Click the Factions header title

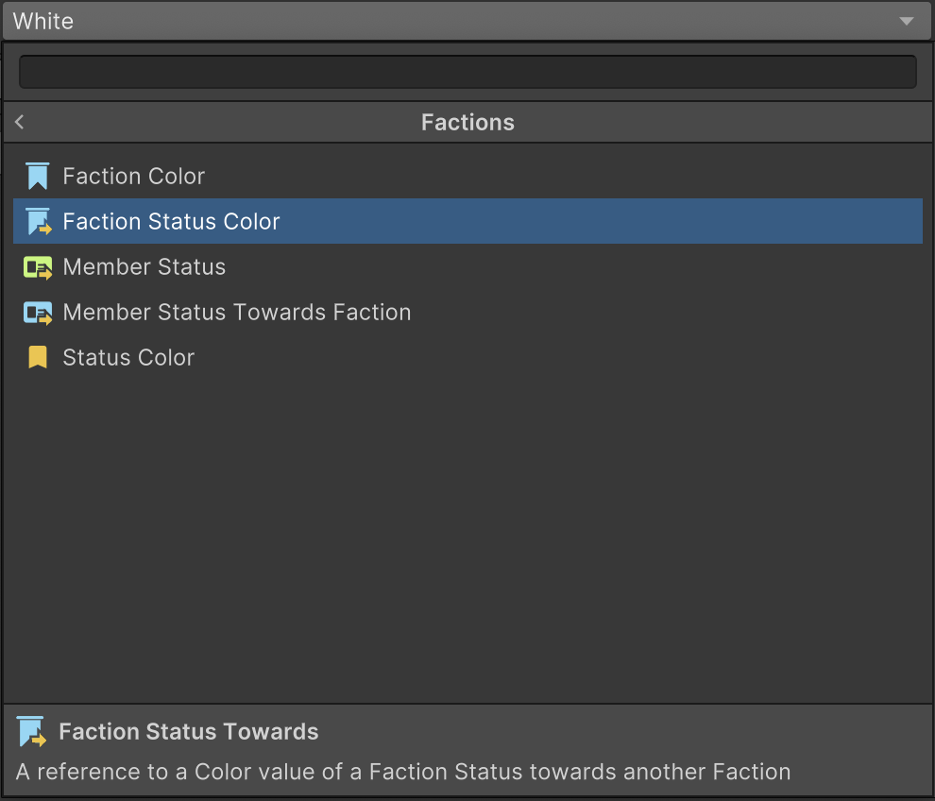tap(467, 122)
